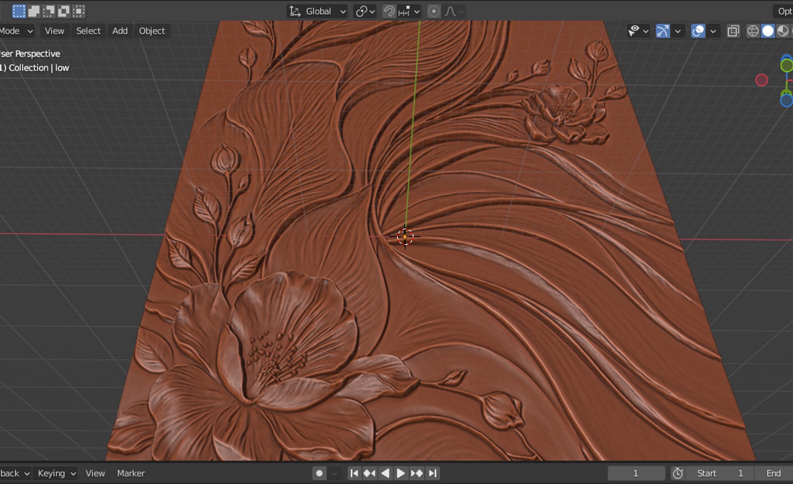Toggle X-Ray view mode

pos(733,31)
